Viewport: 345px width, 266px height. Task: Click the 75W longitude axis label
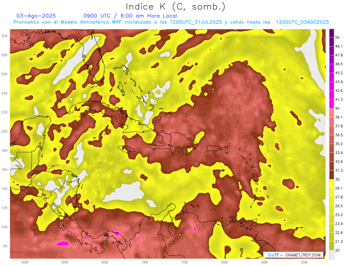coord(145,262)
